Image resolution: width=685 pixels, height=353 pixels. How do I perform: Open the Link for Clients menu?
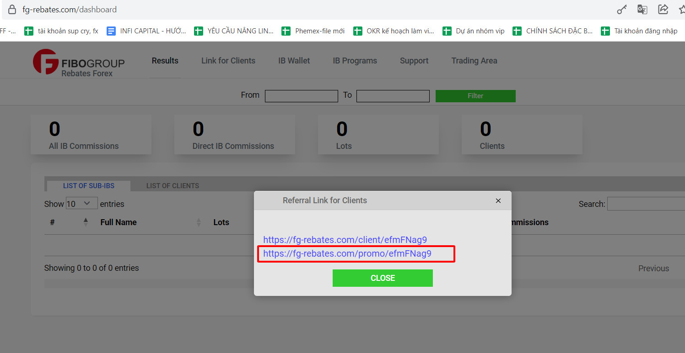(x=228, y=61)
